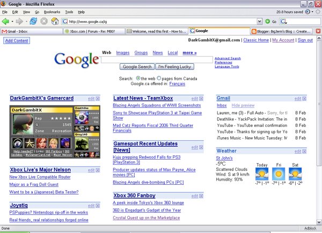
Task: Open the Sign out link
Action: 305,40
